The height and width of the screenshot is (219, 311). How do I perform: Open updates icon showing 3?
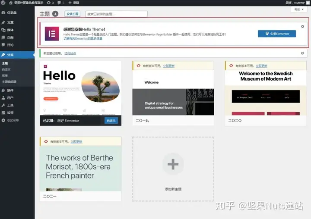pyautogui.click(x=48, y=3)
